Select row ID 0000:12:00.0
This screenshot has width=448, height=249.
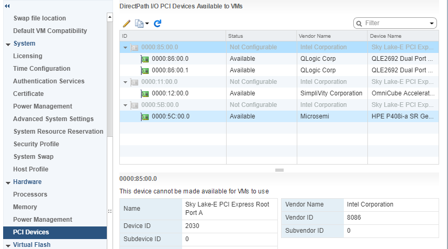pos(170,93)
